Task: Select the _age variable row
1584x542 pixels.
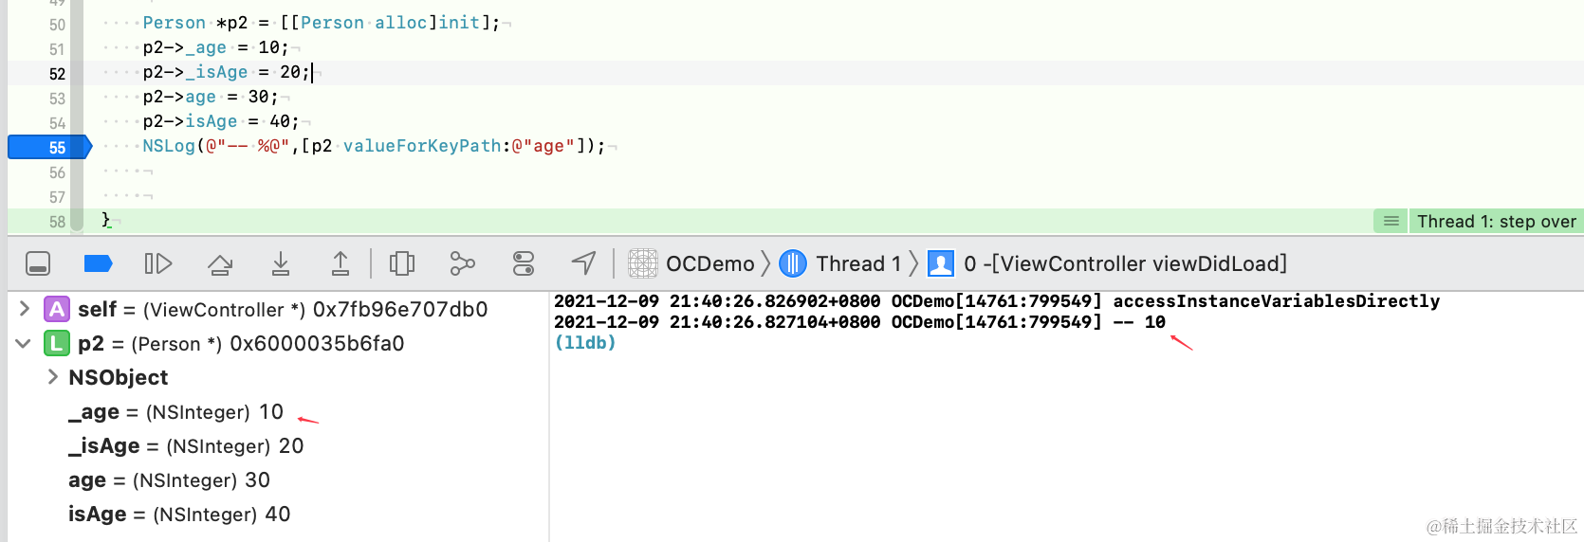Action: click(x=175, y=412)
